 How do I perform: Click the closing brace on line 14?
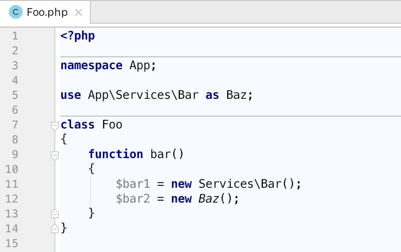coord(64,228)
